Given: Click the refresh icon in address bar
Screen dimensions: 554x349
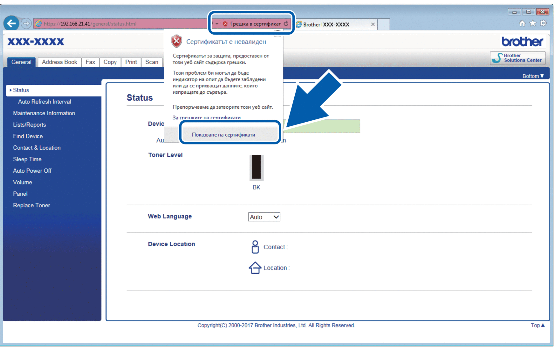Looking at the screenshot, I should point(286,24).
